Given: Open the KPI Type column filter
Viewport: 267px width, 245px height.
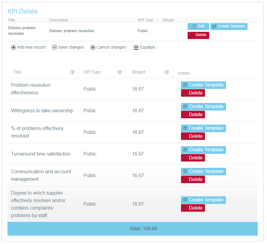Looking at the screenshot, I should point(120,72).
